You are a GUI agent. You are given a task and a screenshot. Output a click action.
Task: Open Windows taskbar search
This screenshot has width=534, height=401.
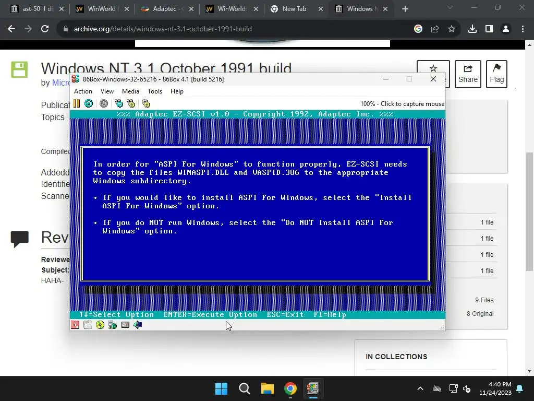click(244, 388)
